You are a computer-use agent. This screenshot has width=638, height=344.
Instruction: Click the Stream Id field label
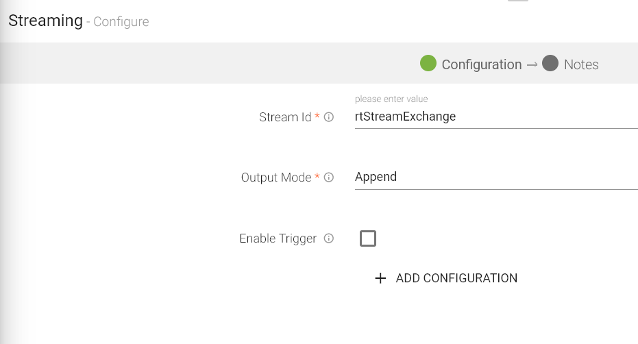click(285, 117)
